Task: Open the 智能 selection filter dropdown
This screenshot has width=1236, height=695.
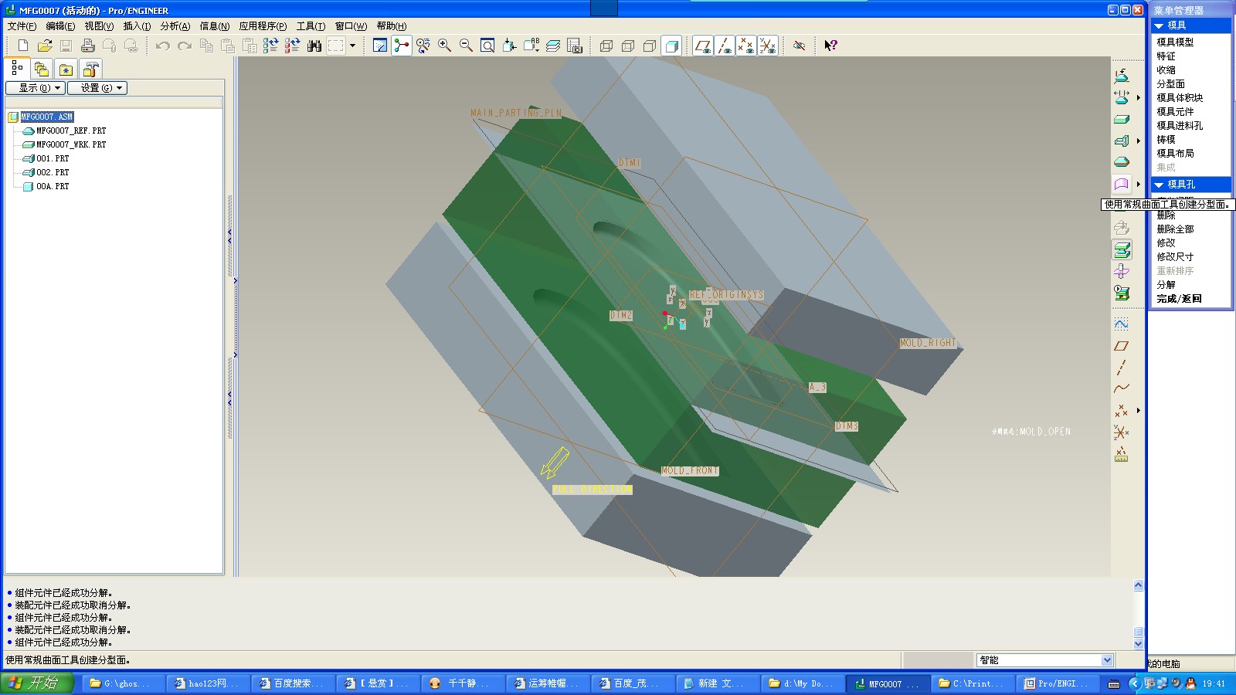Action: click(x=1106, y=660)
